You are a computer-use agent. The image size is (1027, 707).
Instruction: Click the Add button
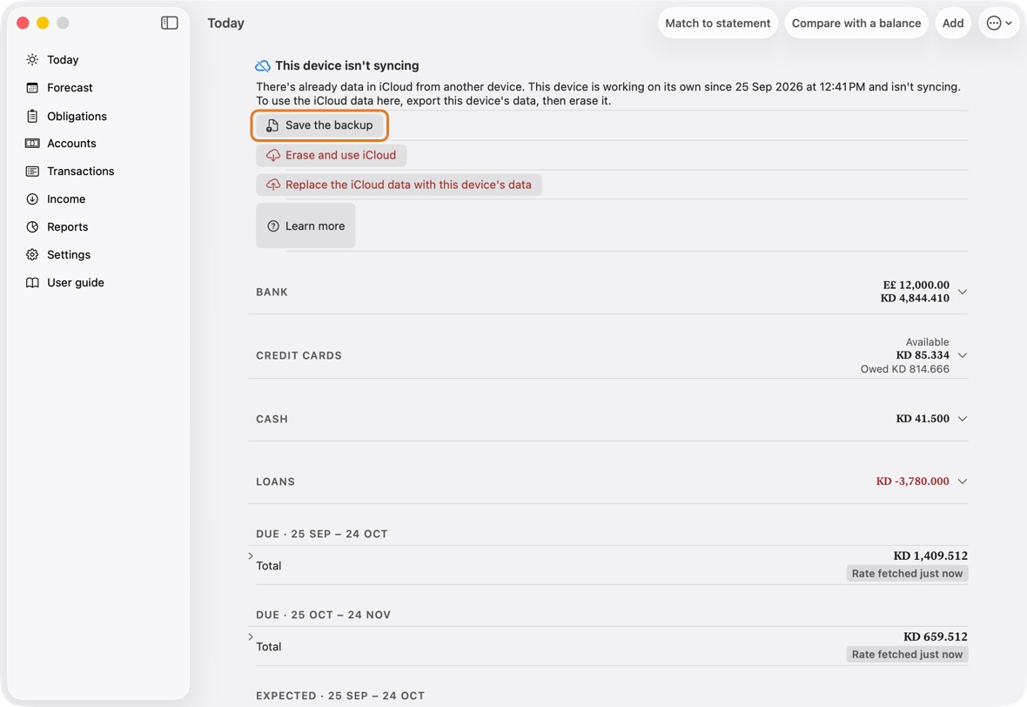(952, 23)
